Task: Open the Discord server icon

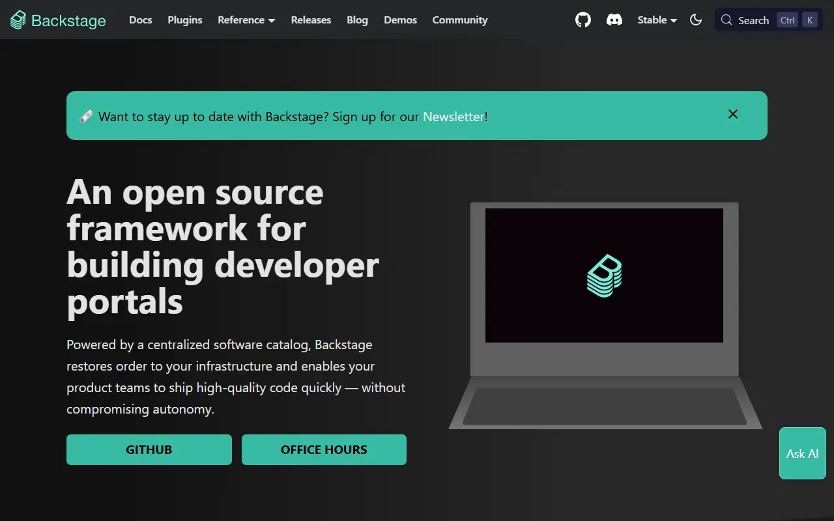Action: (614, 20)
